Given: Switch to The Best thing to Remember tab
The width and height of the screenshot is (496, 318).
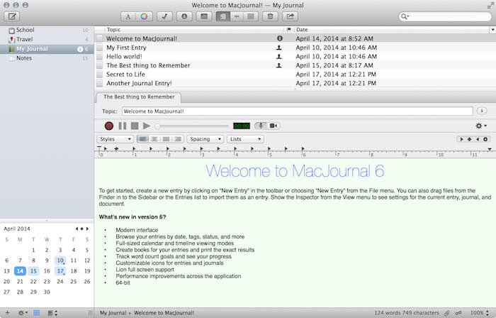Looking at the screenshot, I should (x=139, y=97).
